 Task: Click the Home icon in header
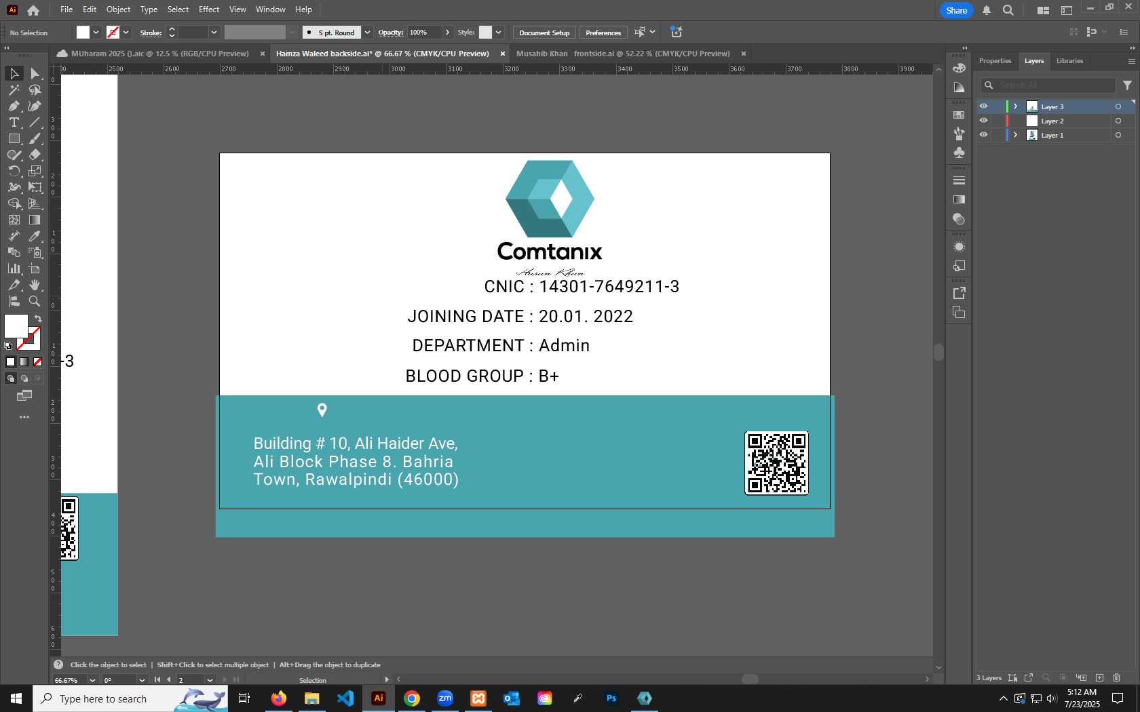pos(33,10)
